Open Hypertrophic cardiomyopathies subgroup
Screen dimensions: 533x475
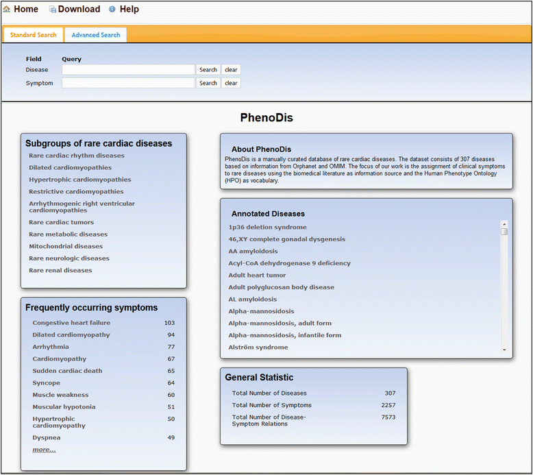[80, 180]
